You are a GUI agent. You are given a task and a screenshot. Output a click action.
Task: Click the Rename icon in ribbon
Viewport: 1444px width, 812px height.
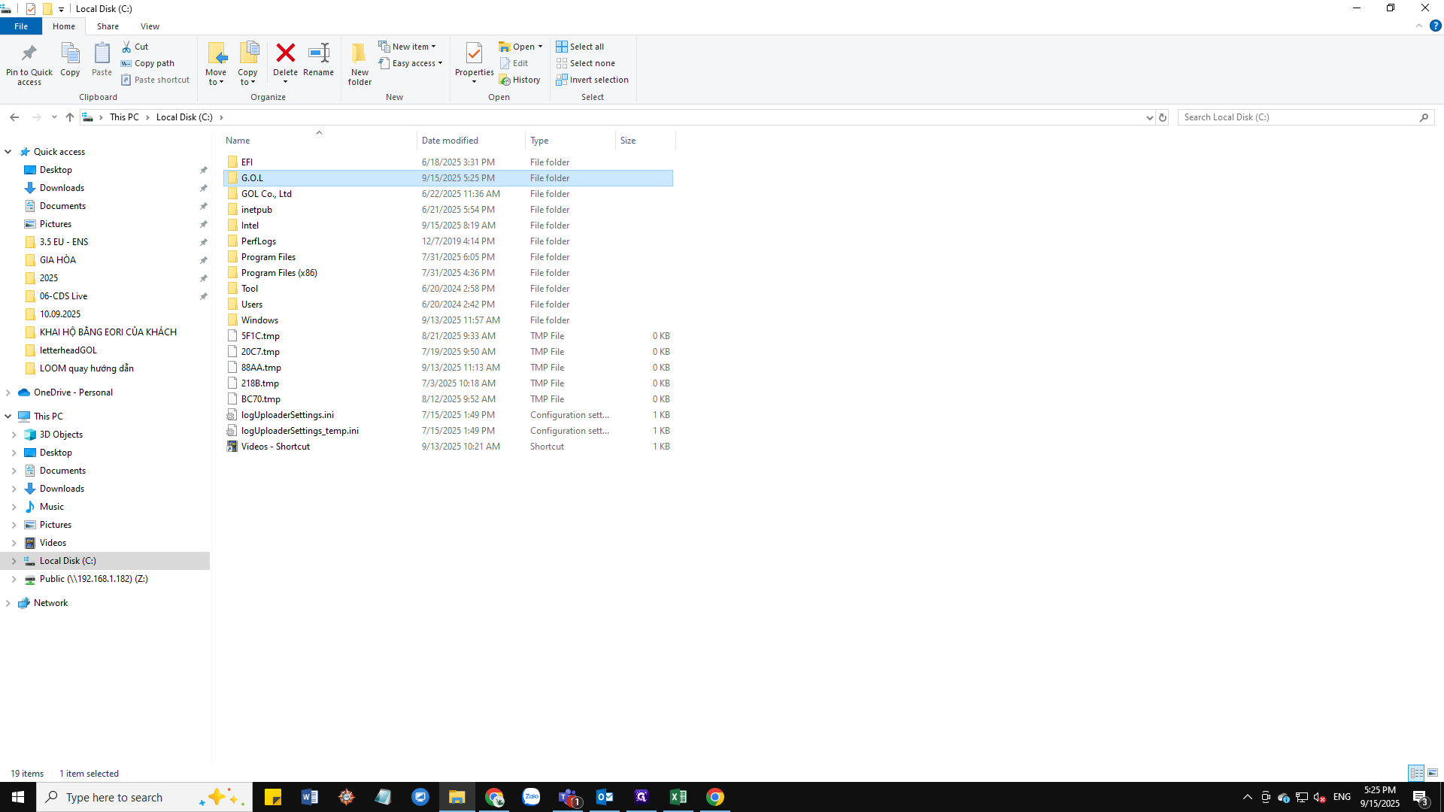pos(318,53)
